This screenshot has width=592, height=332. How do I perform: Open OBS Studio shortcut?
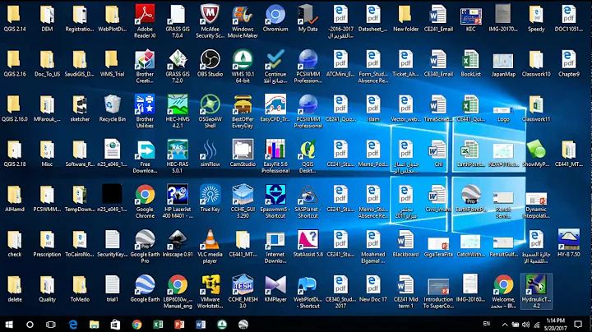click(210, 63)
